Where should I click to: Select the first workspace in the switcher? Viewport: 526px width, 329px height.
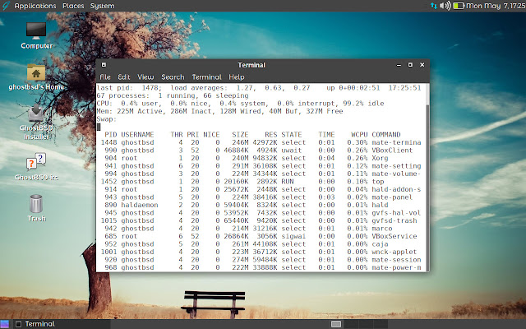pyautogui.click(x=336, y=324)
